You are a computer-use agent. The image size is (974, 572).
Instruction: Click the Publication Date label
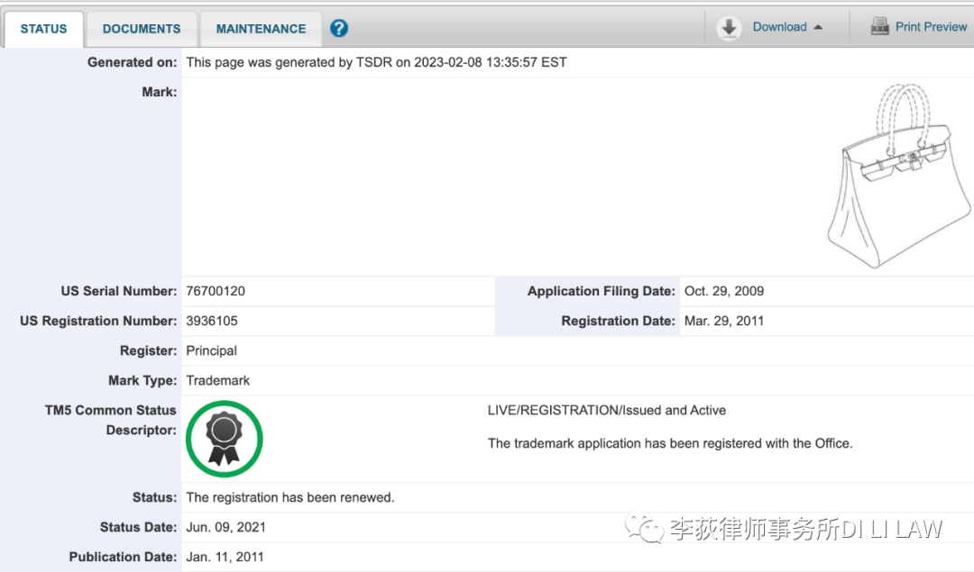click(x=123, y=557)
